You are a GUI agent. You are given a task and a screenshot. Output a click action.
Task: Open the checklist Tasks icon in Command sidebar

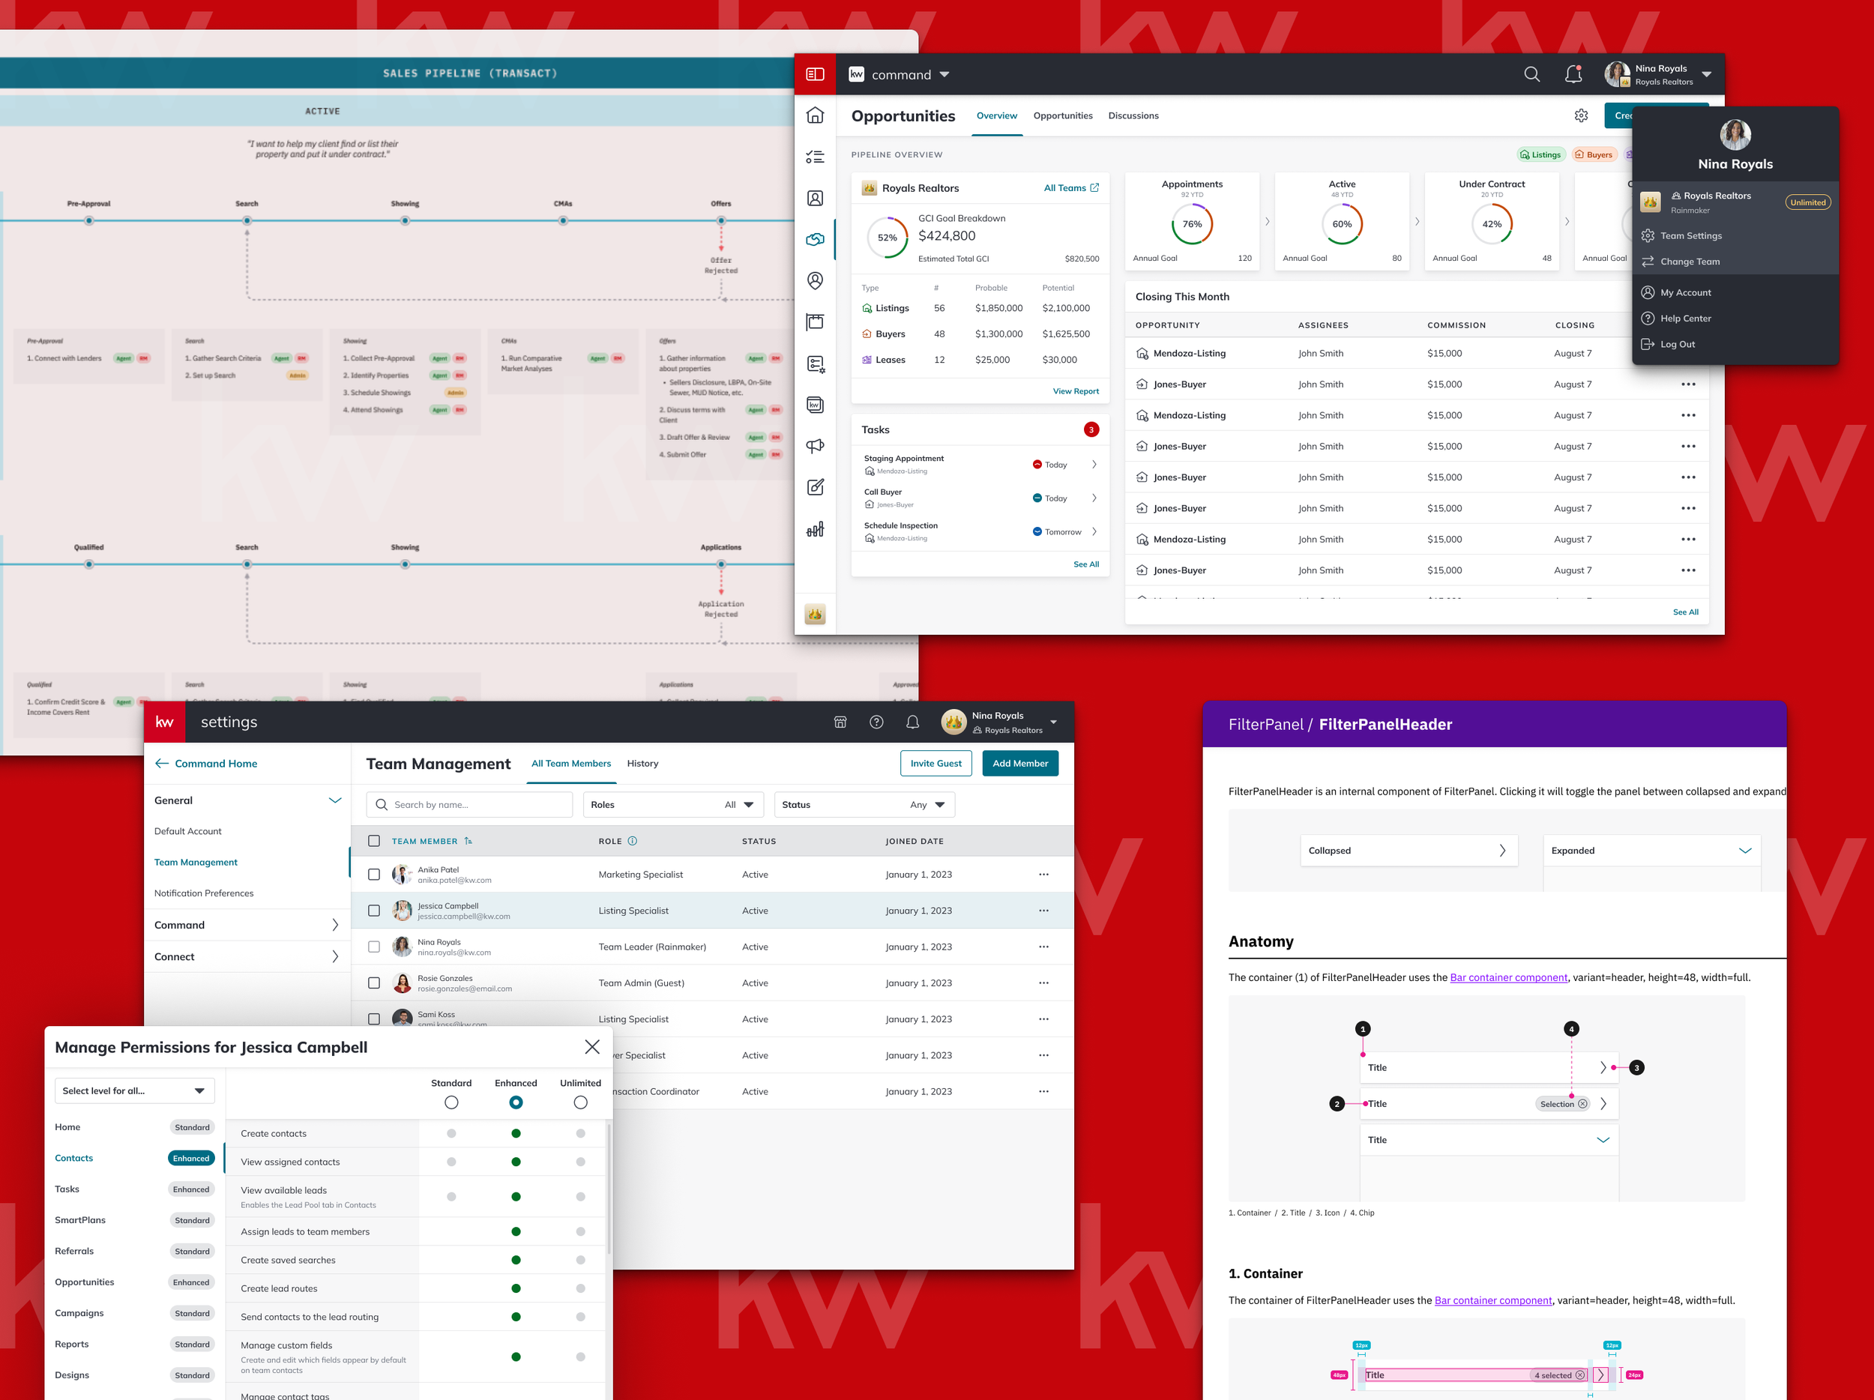point(815,157)
